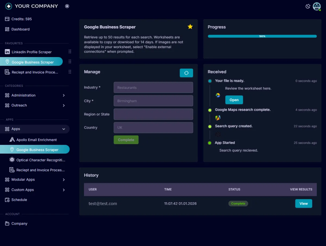Click the Schedule calendar icon
326x246 pixels.
pos(7,200)
